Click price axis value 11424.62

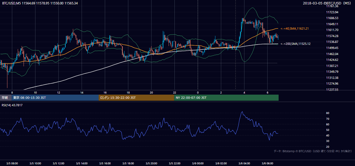[332, 60]
